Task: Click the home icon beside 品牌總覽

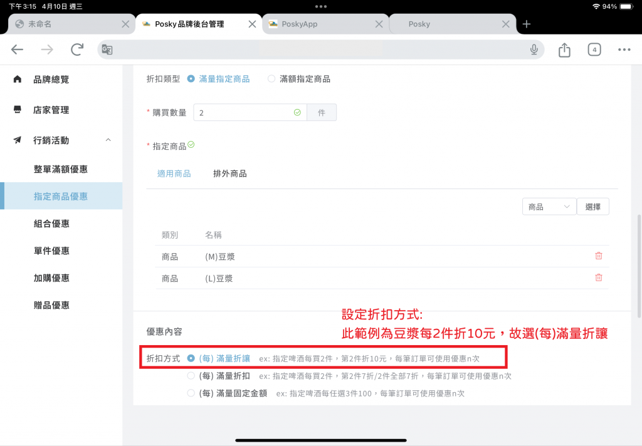Action: 17,79
